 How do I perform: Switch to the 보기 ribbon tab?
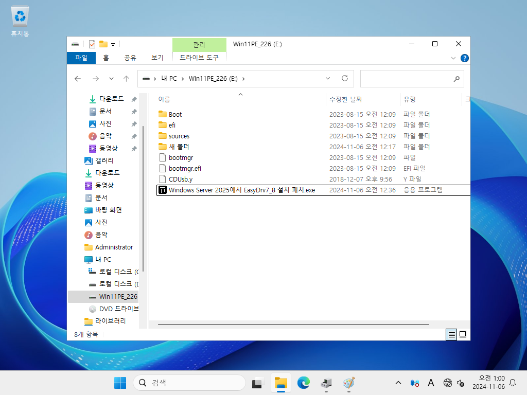157,58
